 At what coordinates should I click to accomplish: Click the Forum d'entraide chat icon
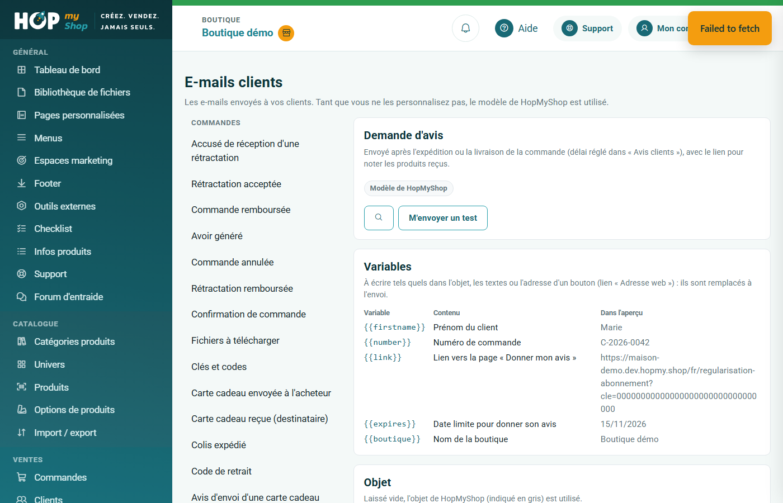(x=21, y=297)
